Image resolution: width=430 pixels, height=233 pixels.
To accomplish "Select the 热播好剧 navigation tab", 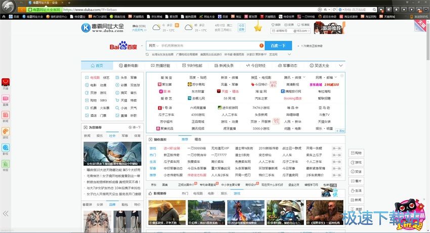I will (160, 66).
